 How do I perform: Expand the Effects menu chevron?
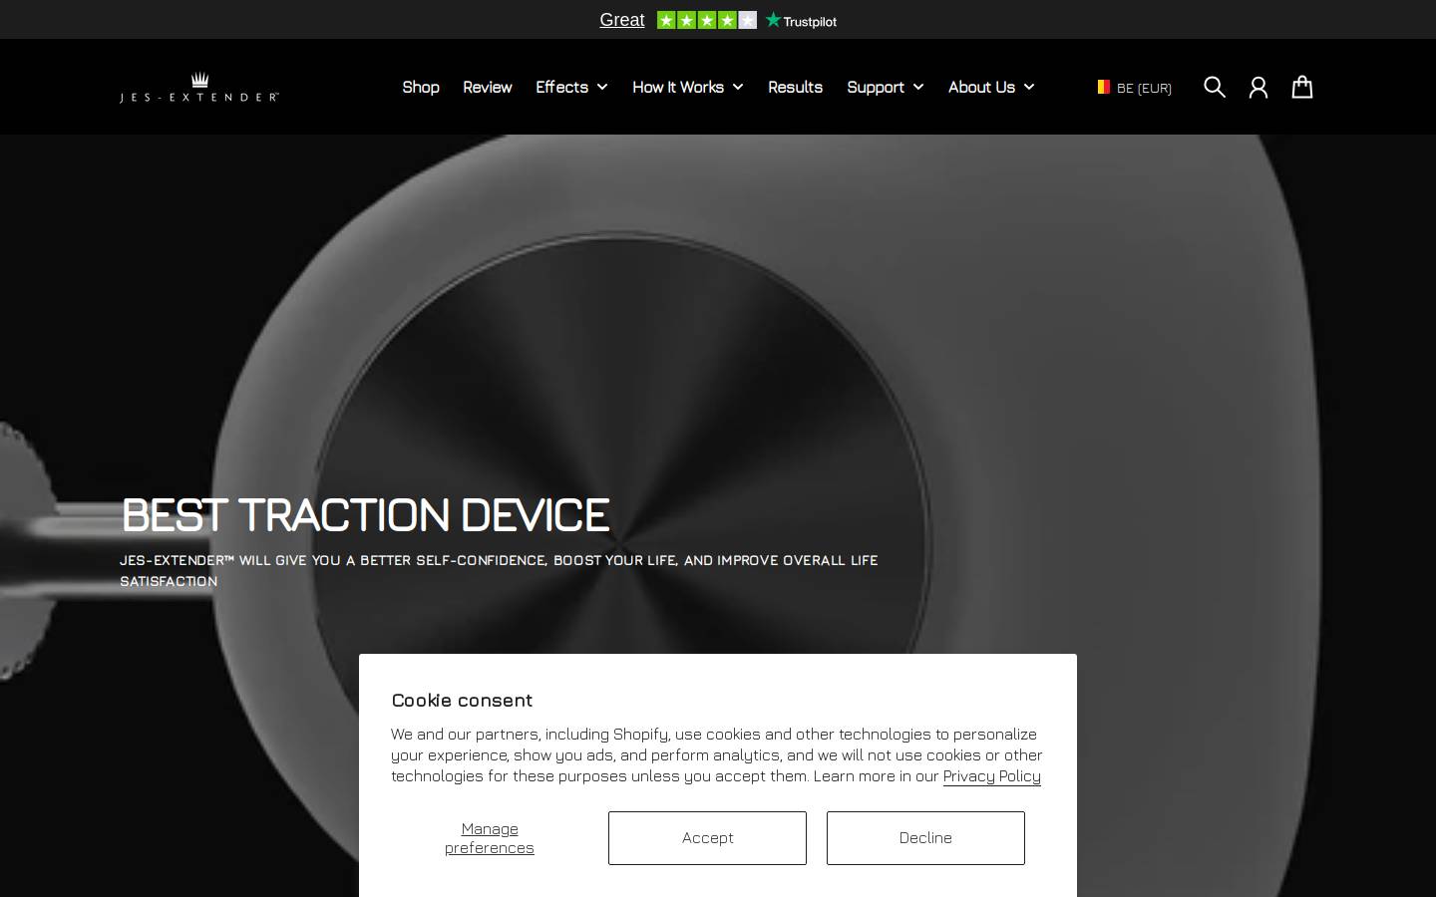pos(602,88)
